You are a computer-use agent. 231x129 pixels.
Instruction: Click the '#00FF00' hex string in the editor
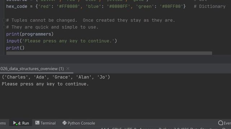171,6
